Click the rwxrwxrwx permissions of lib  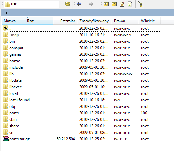[123, 74]
